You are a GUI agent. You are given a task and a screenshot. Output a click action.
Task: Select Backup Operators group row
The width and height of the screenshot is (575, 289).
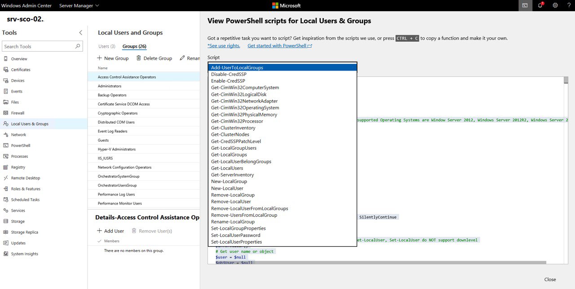point(144,95)
